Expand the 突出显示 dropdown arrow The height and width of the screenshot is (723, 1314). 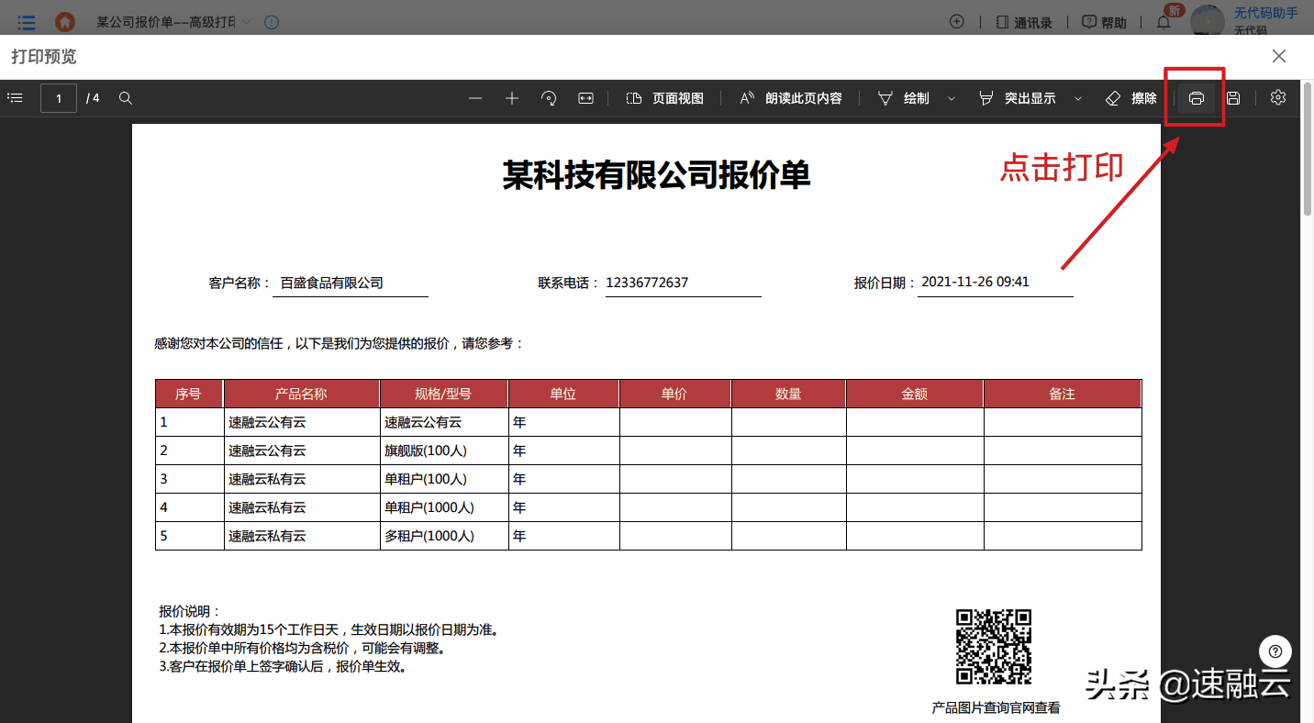point(1078,98)
